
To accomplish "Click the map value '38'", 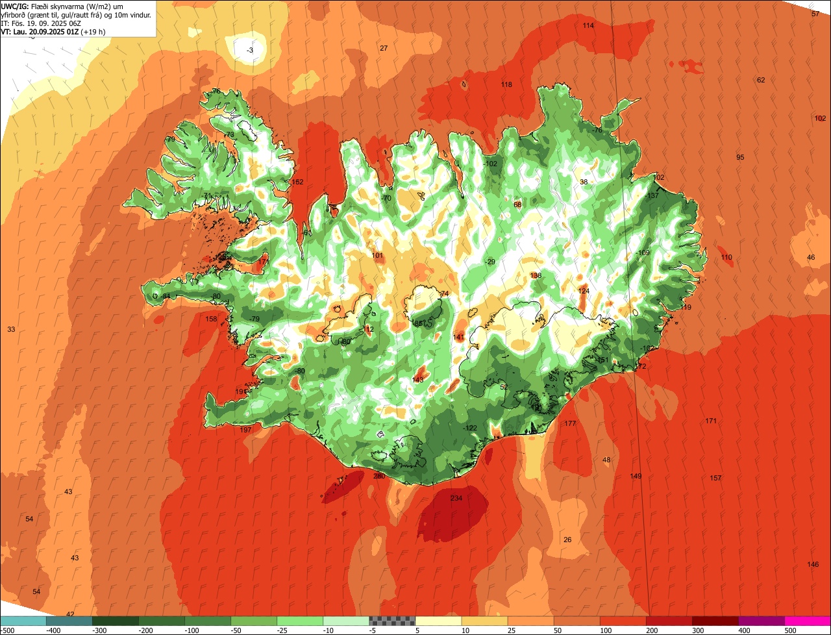I will click(584, 182).
